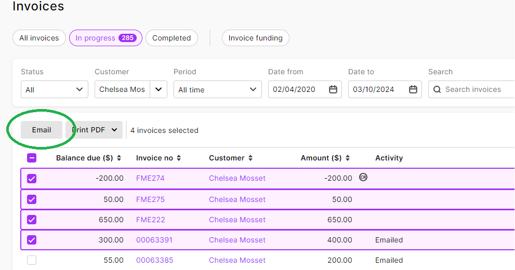Open invoice FME222 link
The width and height of the screenshot is (515, 270).
click(150, 220)
